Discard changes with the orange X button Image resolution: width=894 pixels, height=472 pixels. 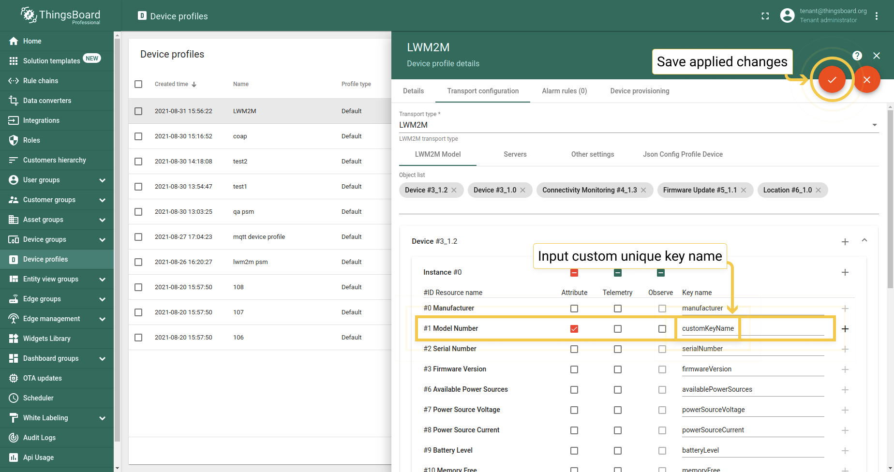[866, 80]
